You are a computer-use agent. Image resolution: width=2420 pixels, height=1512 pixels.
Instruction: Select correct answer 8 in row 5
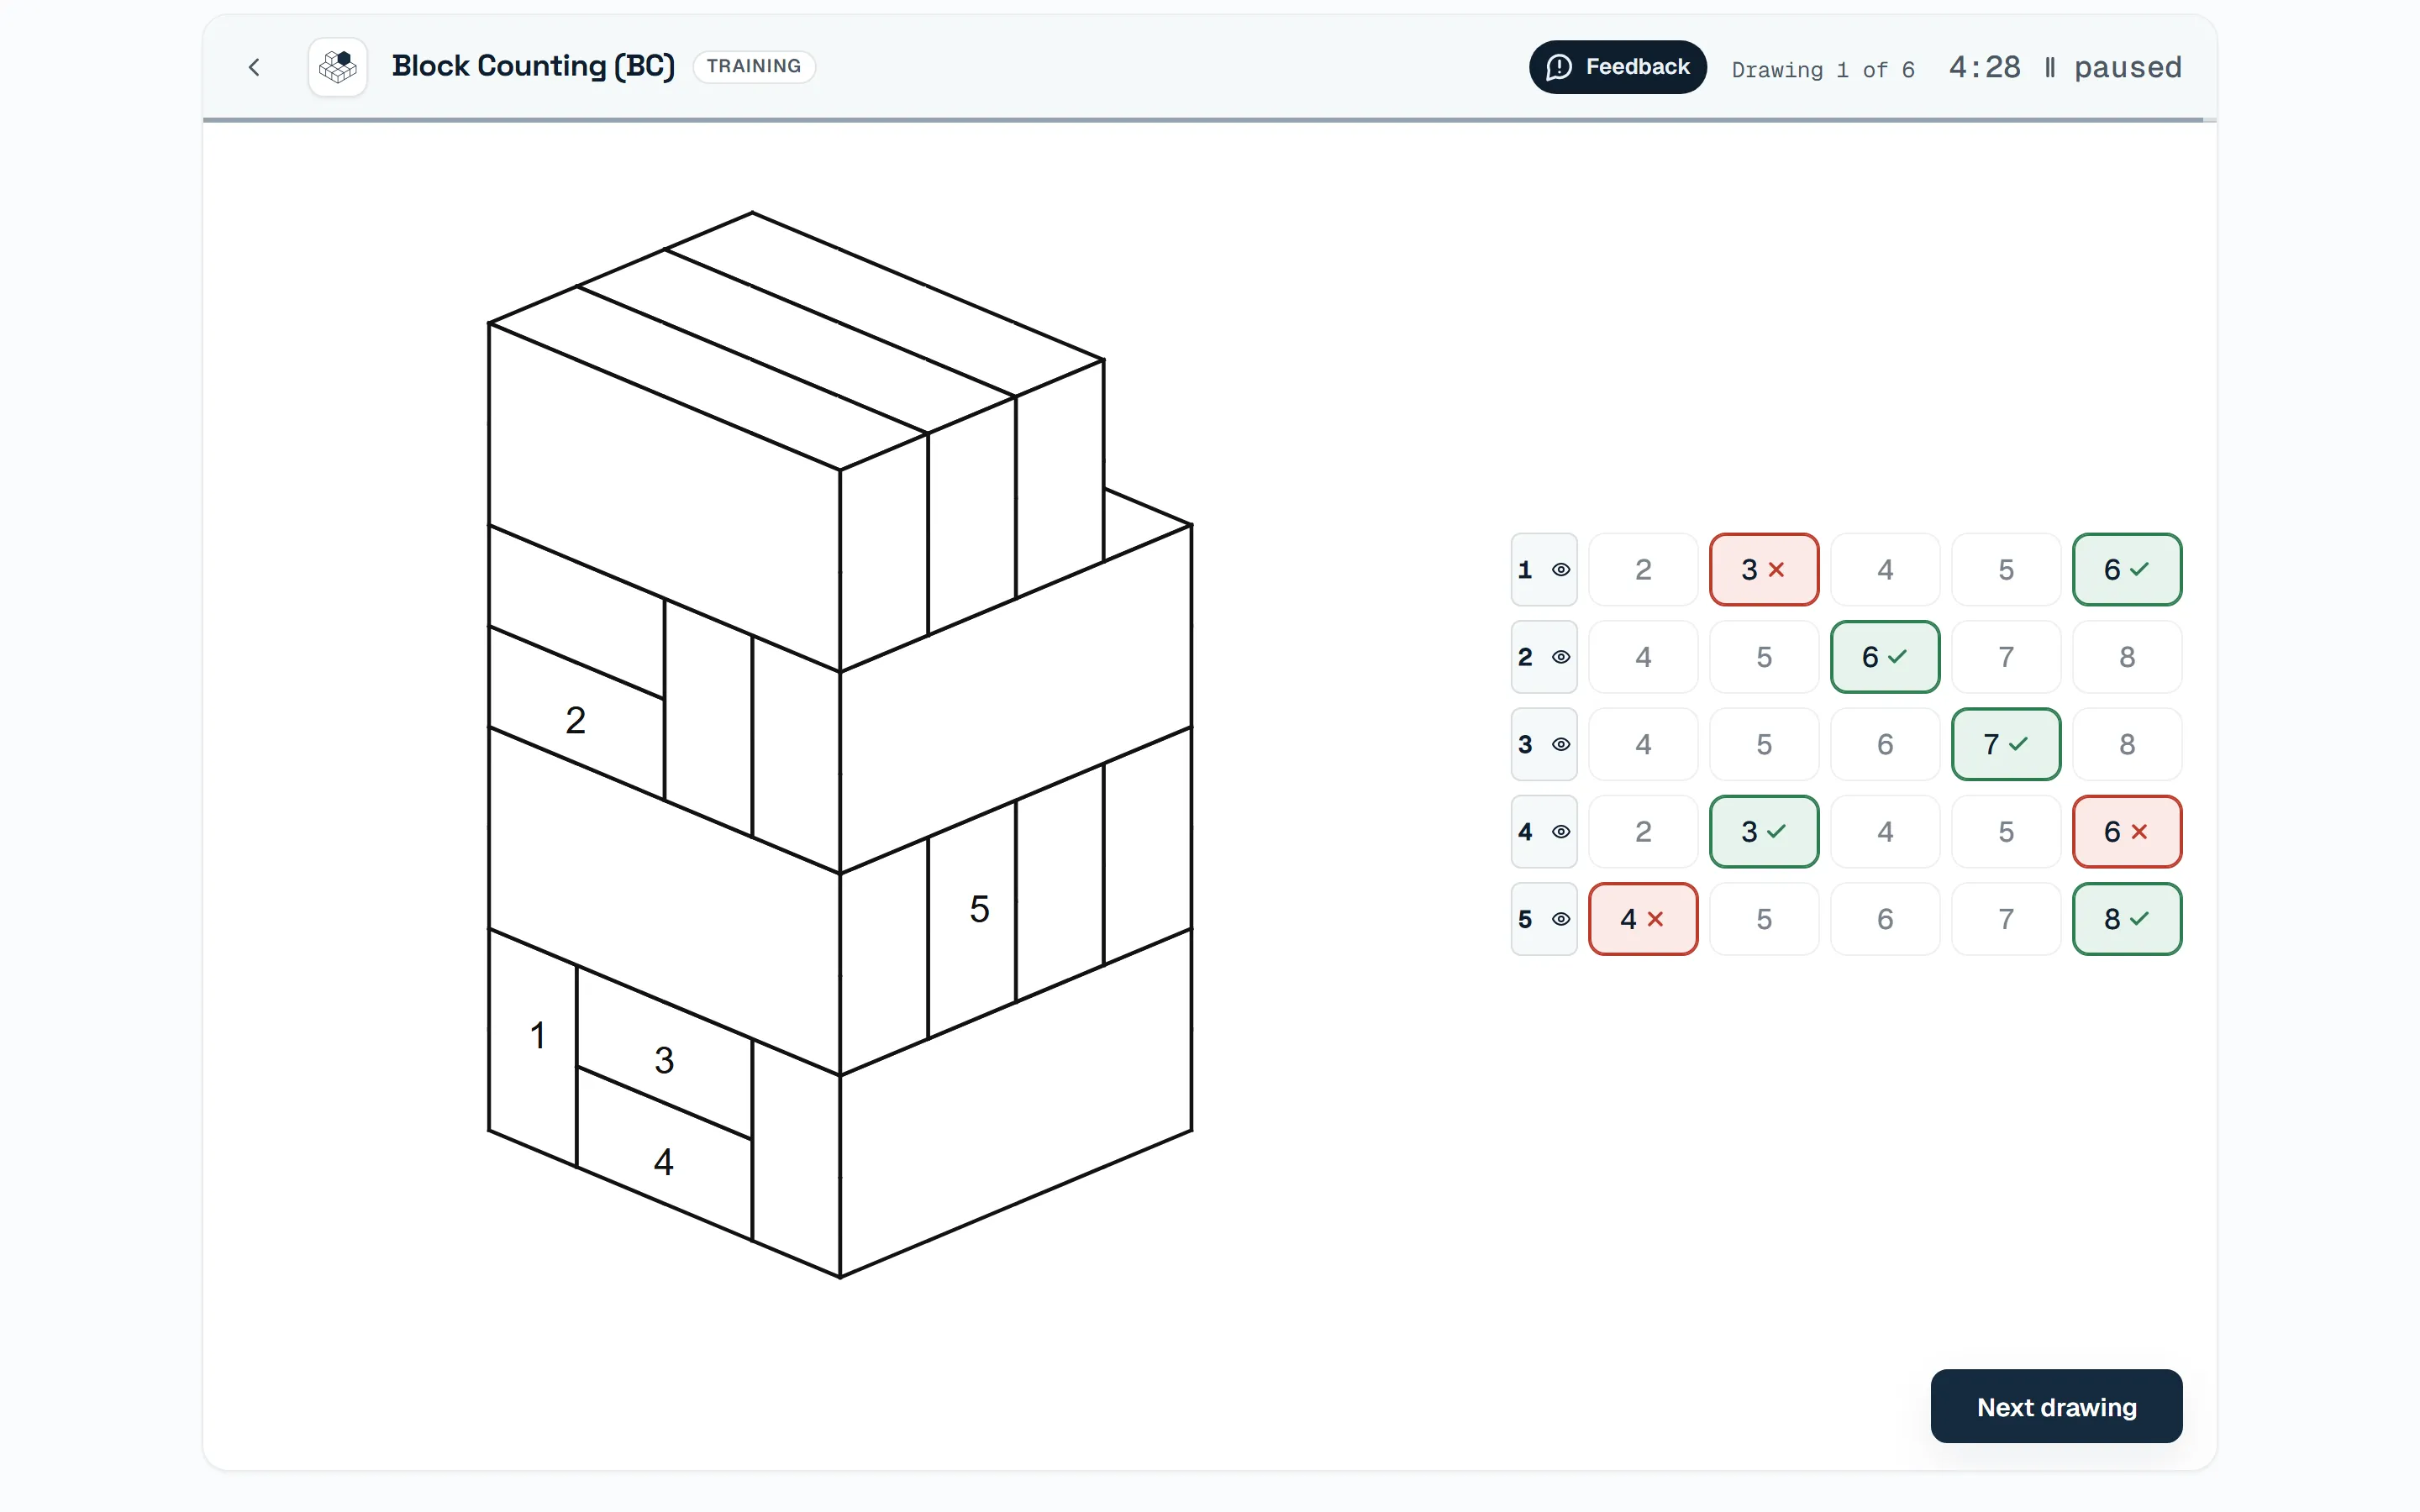(2127, 919)
